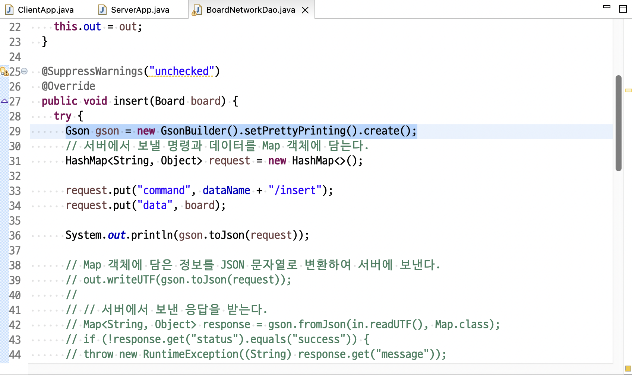Click the commented out.writeUTF line 39
The image size is (632, 376).
[x=178, y=280]
